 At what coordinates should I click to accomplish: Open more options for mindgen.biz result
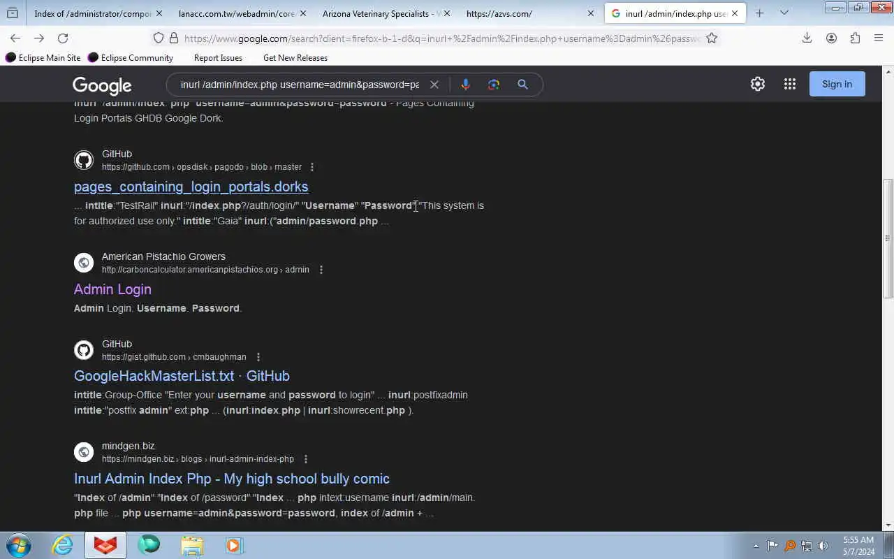tap(305, 459)
